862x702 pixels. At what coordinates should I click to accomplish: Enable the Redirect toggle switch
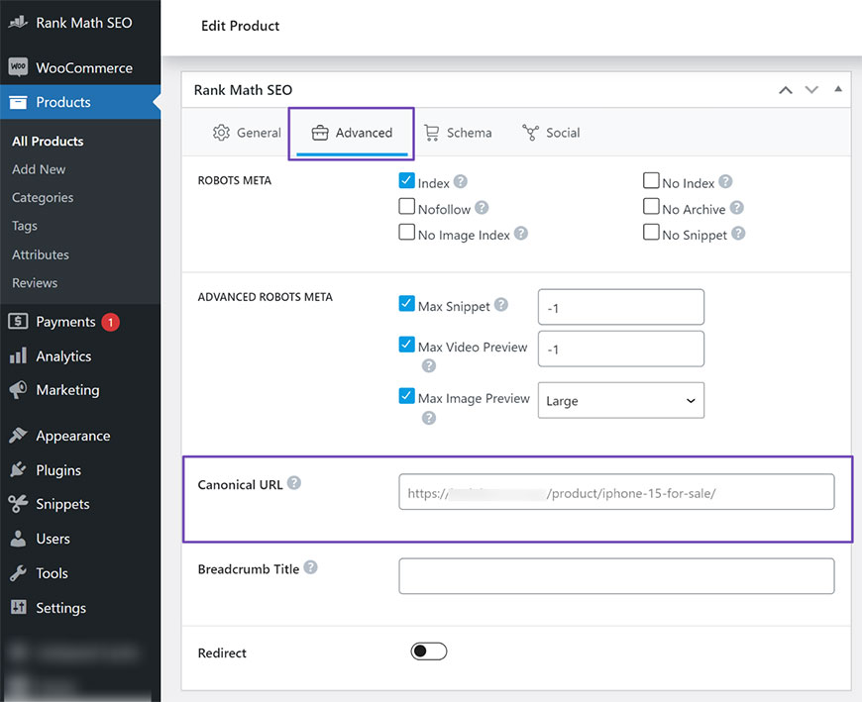(429, 652)
